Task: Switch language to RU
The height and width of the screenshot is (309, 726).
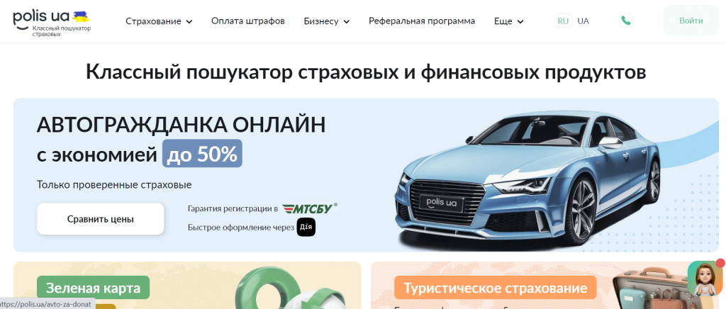Action: coord(563,21)
